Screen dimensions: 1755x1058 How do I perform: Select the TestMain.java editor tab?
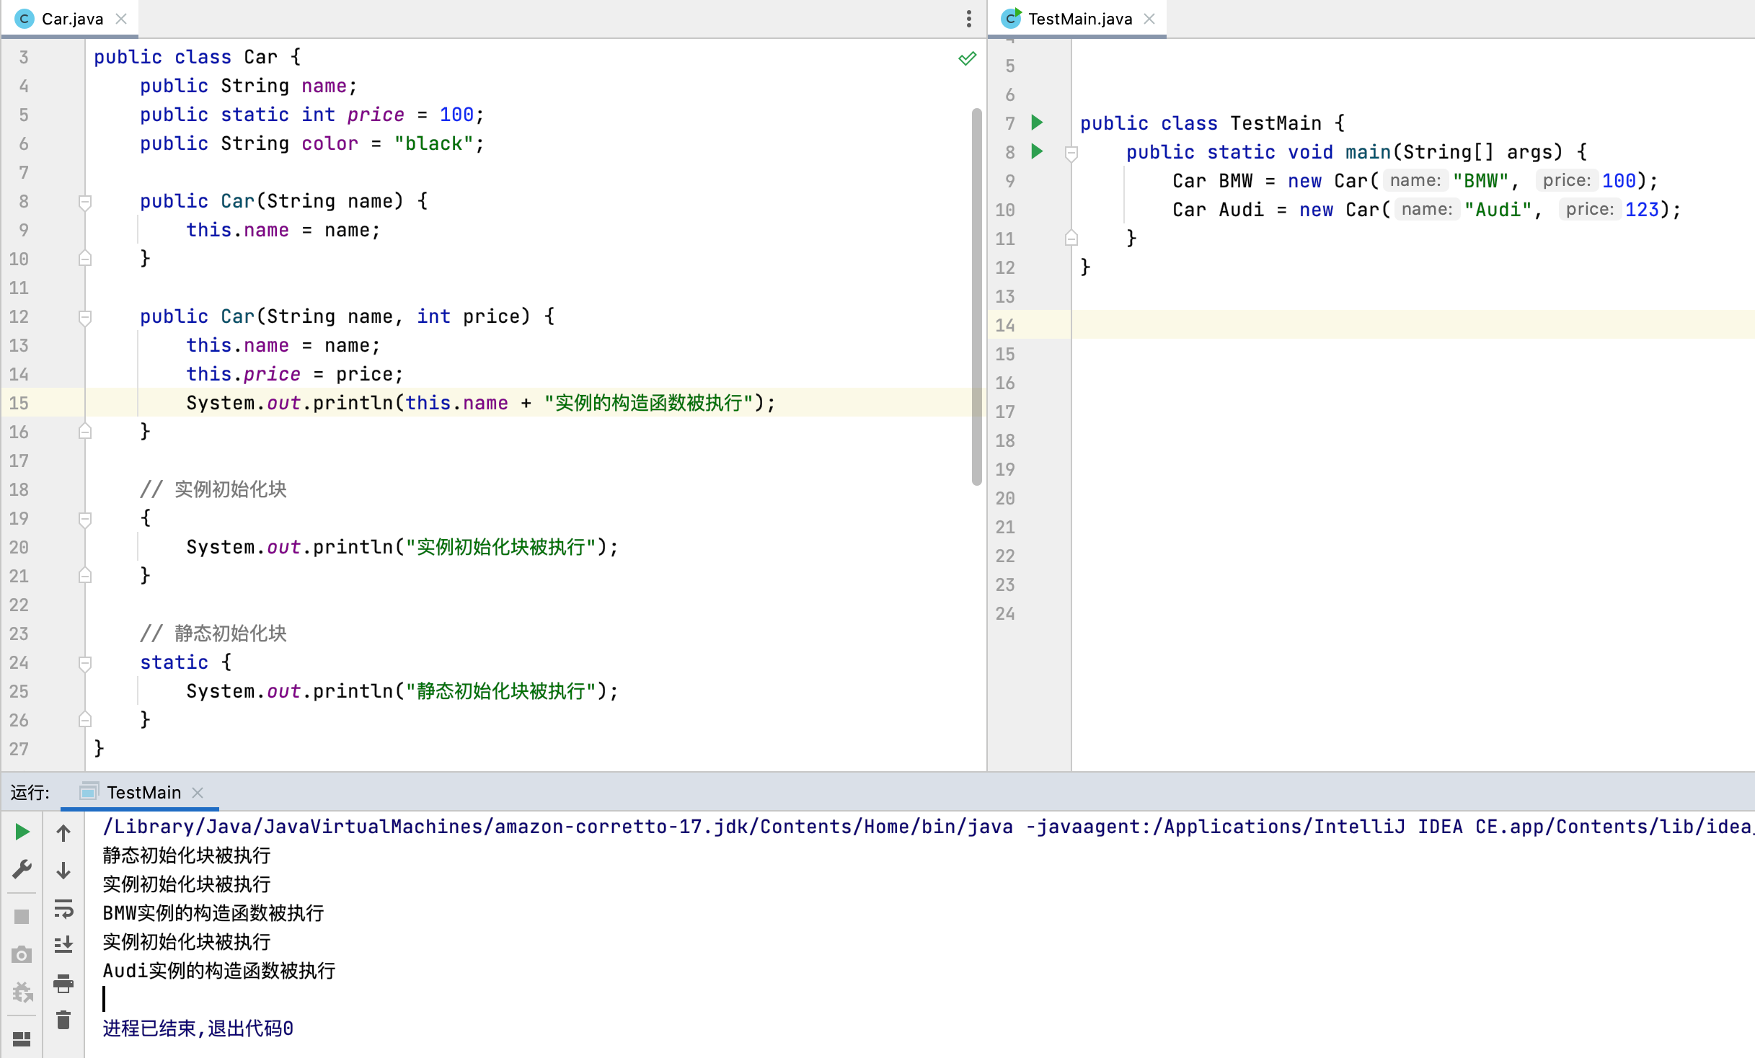1079,19
